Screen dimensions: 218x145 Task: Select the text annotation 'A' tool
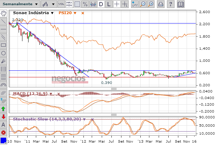pyautogui.click(x=3, y=125)
